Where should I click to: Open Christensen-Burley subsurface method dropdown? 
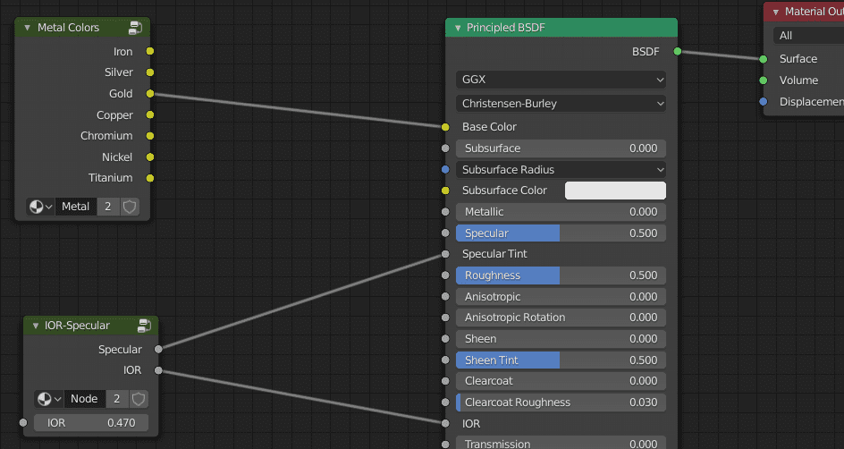[561, 104]
